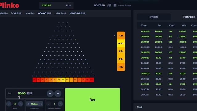Select the Win column header
This screenshot has height=111, width=197.
[184, 25]
